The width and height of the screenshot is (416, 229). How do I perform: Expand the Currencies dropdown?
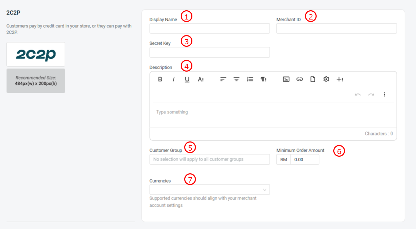209,190
